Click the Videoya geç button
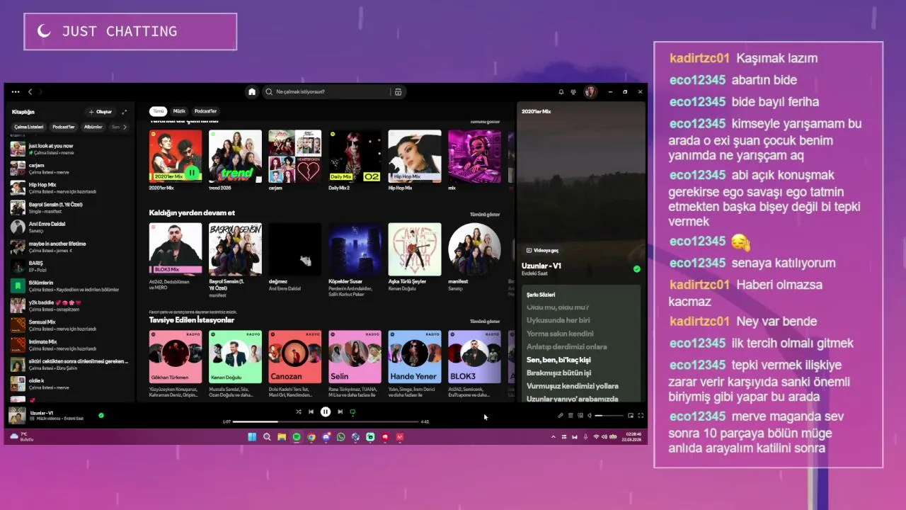 click(x=542, y=250)
